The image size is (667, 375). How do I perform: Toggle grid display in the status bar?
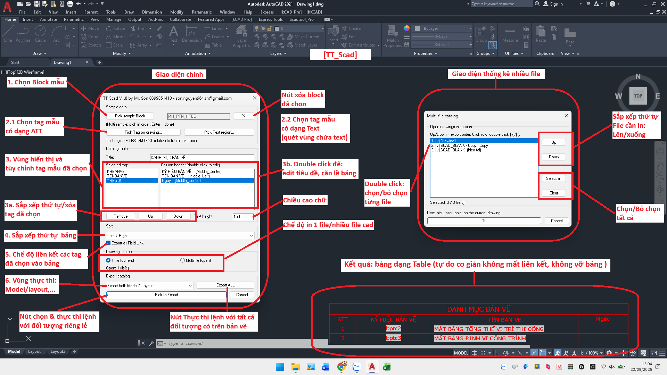pos(474,353)
